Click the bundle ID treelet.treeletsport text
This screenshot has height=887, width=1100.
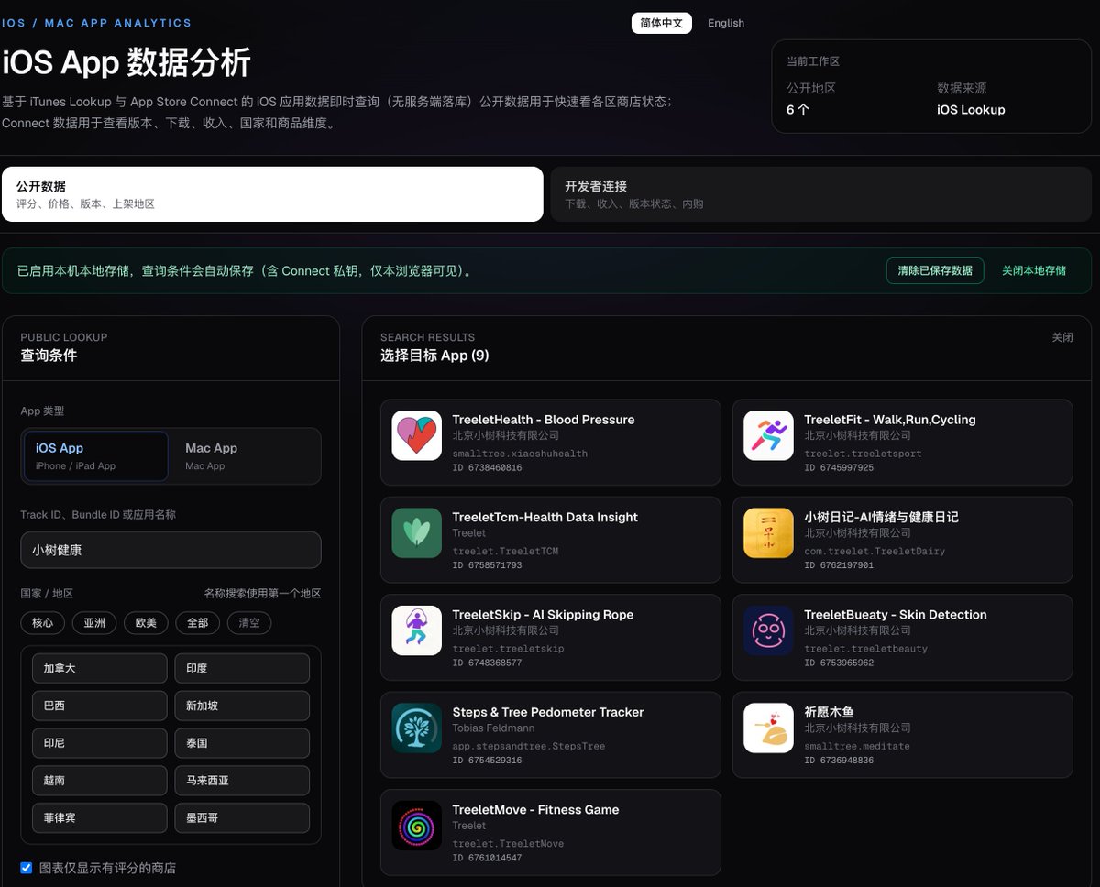(x=863, y=454)
